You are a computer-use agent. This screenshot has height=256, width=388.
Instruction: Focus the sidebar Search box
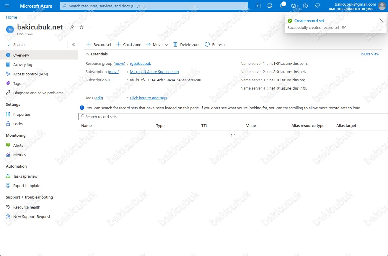[x=37, y=44]
